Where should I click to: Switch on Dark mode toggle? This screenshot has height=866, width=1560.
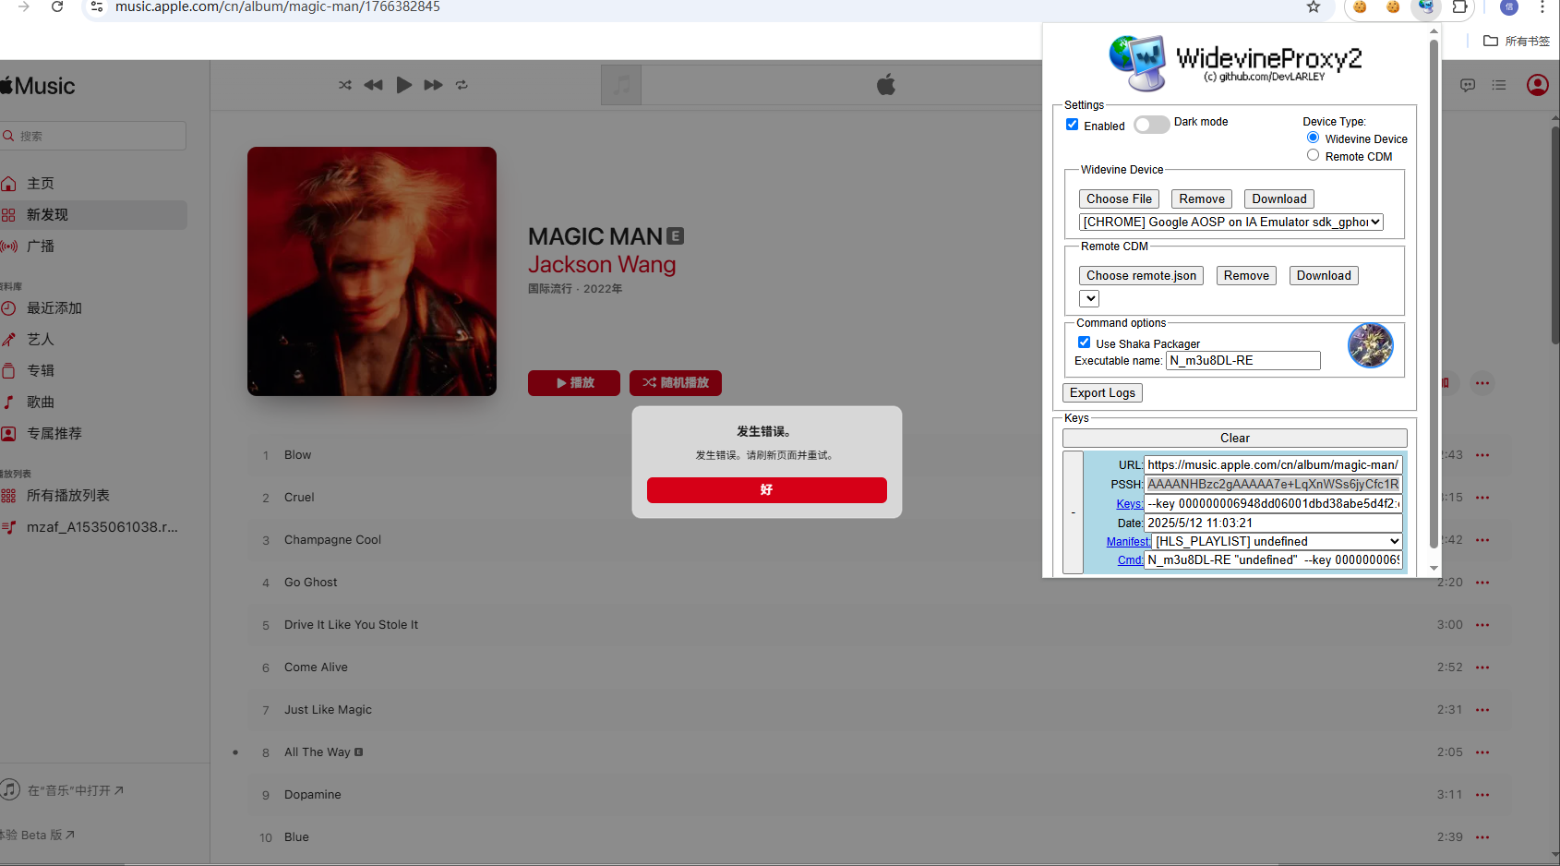click(1151, 125)
